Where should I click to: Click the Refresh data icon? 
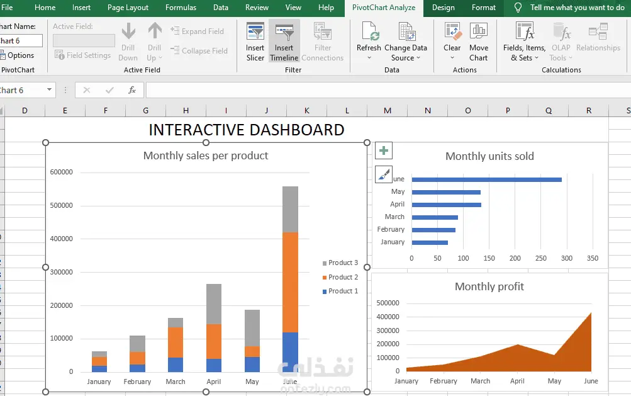click(369, 32)
